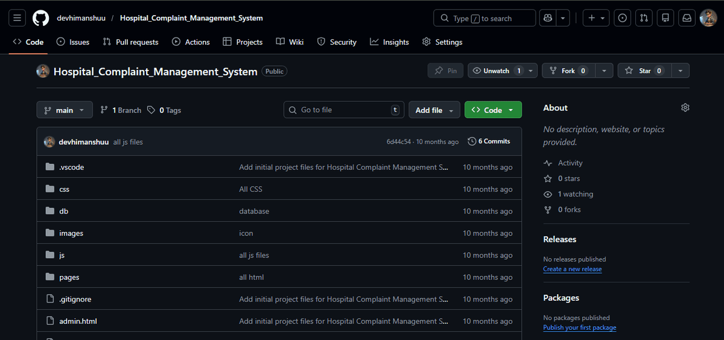Open the issues icon in the header
Image resolution: width=724 pixels, height=340 pixels.
click(x=623, y=18)
